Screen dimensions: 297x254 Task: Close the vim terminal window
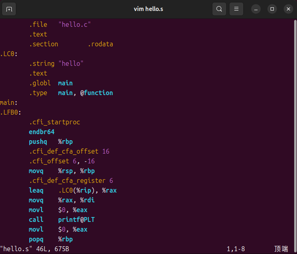(288, 9)
